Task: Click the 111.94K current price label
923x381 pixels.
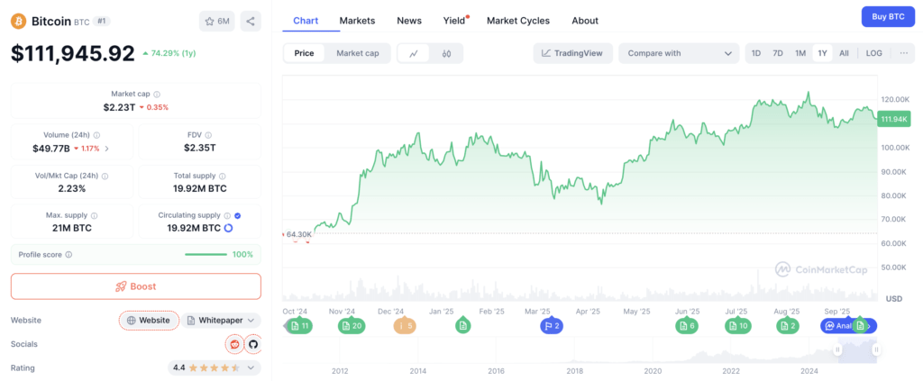Action: (894, 120)
